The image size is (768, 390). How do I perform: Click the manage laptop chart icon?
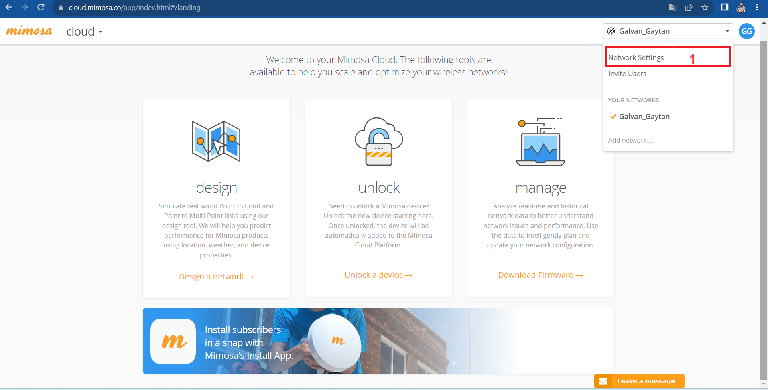point(540,142)
